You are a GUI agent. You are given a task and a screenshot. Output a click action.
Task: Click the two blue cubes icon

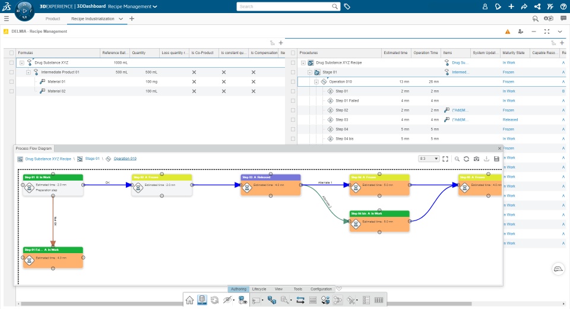point(271,300)
